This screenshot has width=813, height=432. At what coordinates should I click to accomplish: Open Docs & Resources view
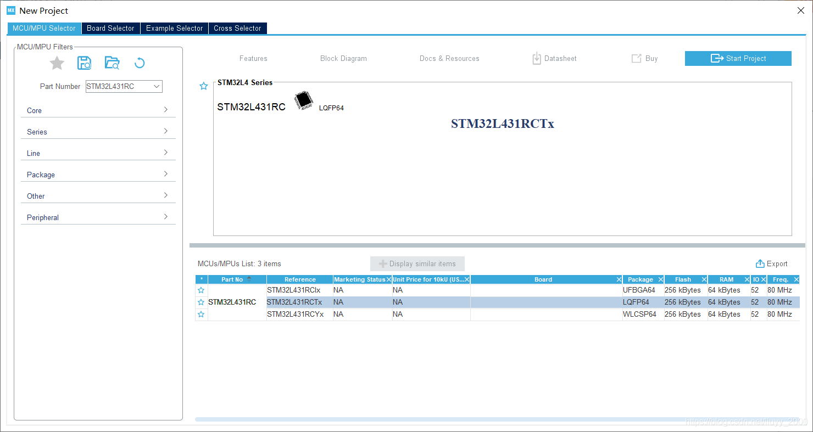(x=449, y=58)
